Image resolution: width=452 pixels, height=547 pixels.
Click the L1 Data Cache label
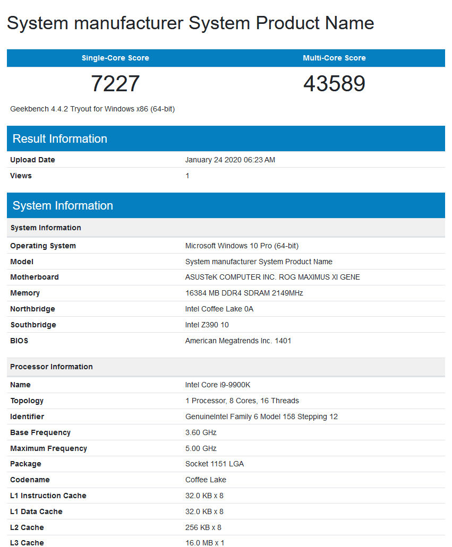[36, 511]
